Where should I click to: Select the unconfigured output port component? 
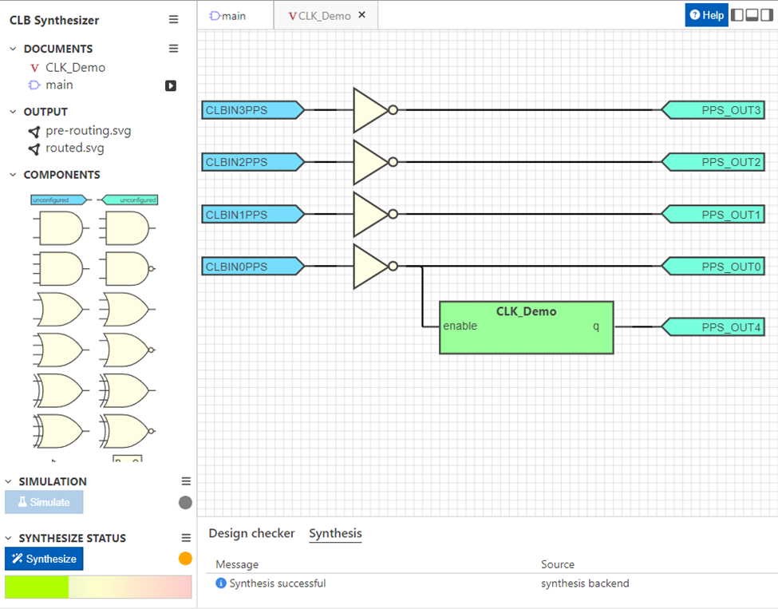pyautogui.click(x=128, y=200)
